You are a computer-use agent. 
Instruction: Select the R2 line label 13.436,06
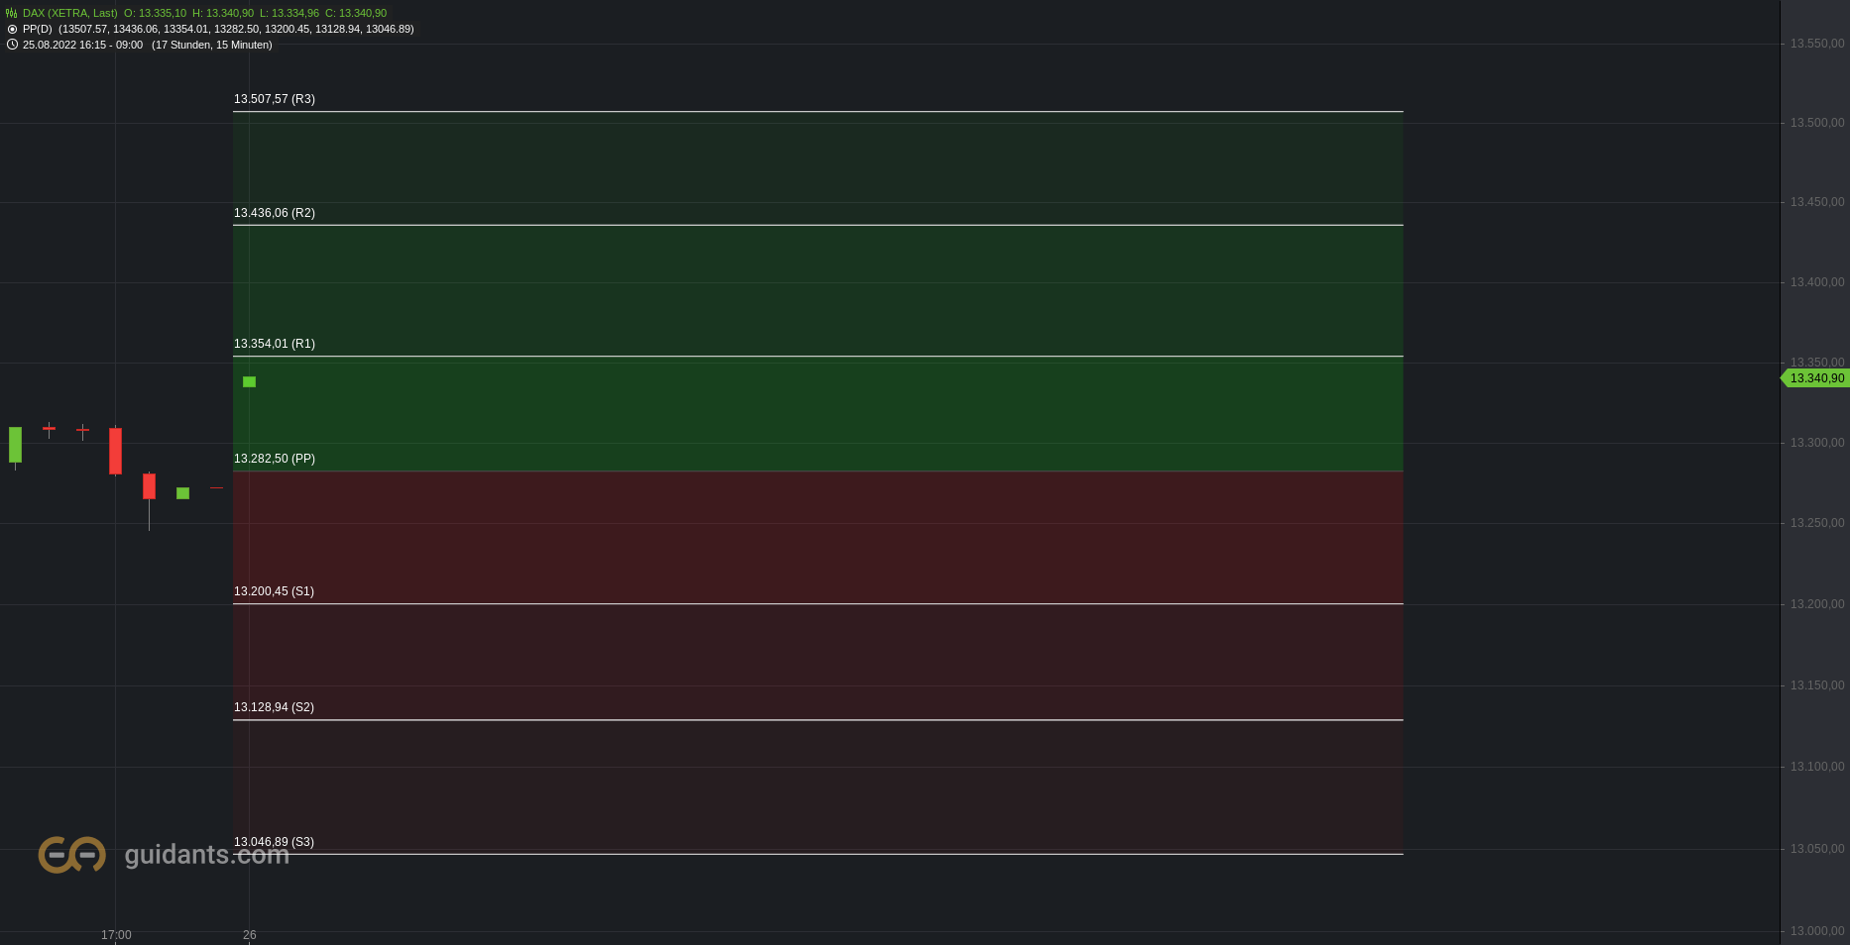[x=275, y=213]
